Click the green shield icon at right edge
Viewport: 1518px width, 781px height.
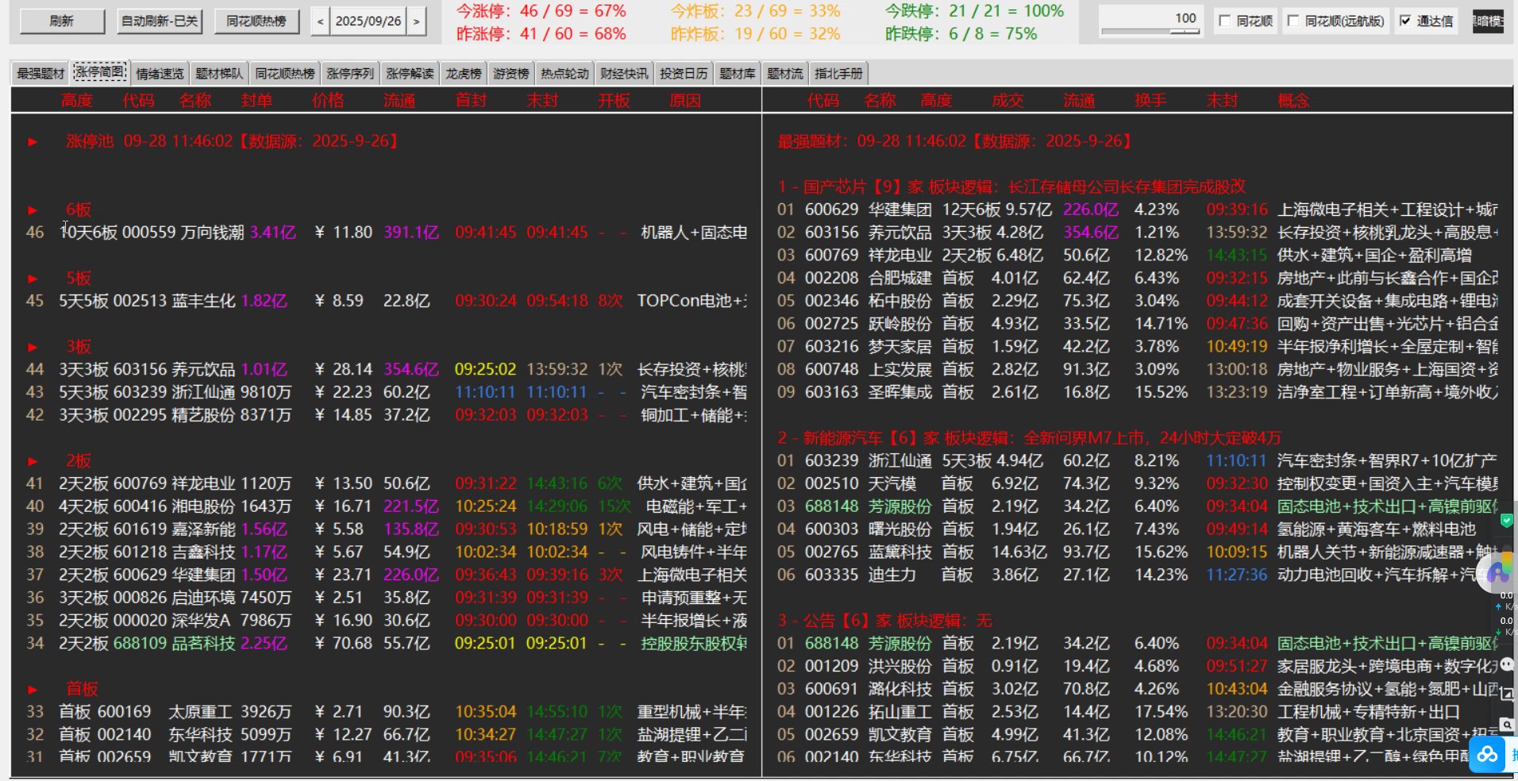click(1506, 521)
